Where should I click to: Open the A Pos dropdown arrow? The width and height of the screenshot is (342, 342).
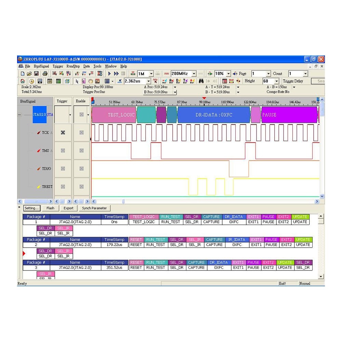point(175,87)
